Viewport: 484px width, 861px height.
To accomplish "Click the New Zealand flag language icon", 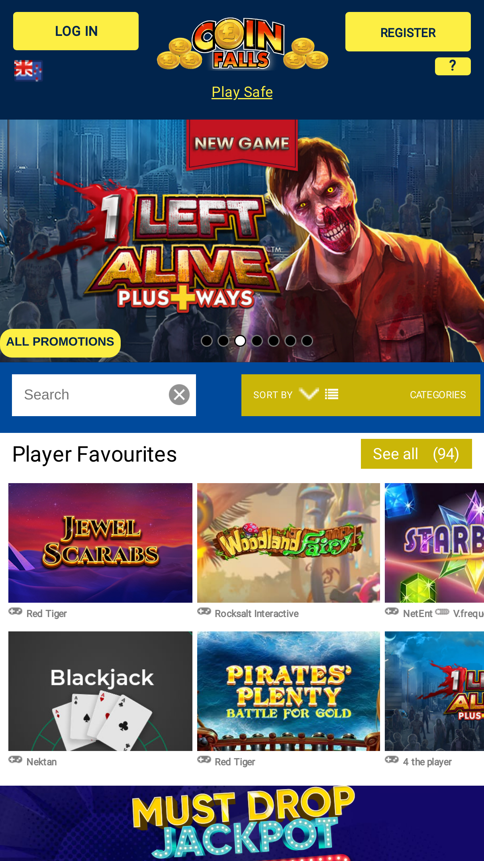I will pyautogui.click(x=28, y=71).
